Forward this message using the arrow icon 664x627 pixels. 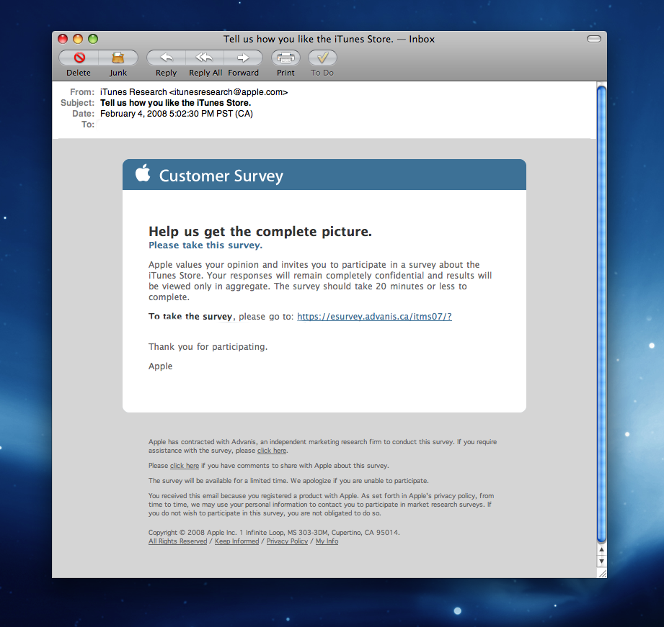(x=243, y=58)
